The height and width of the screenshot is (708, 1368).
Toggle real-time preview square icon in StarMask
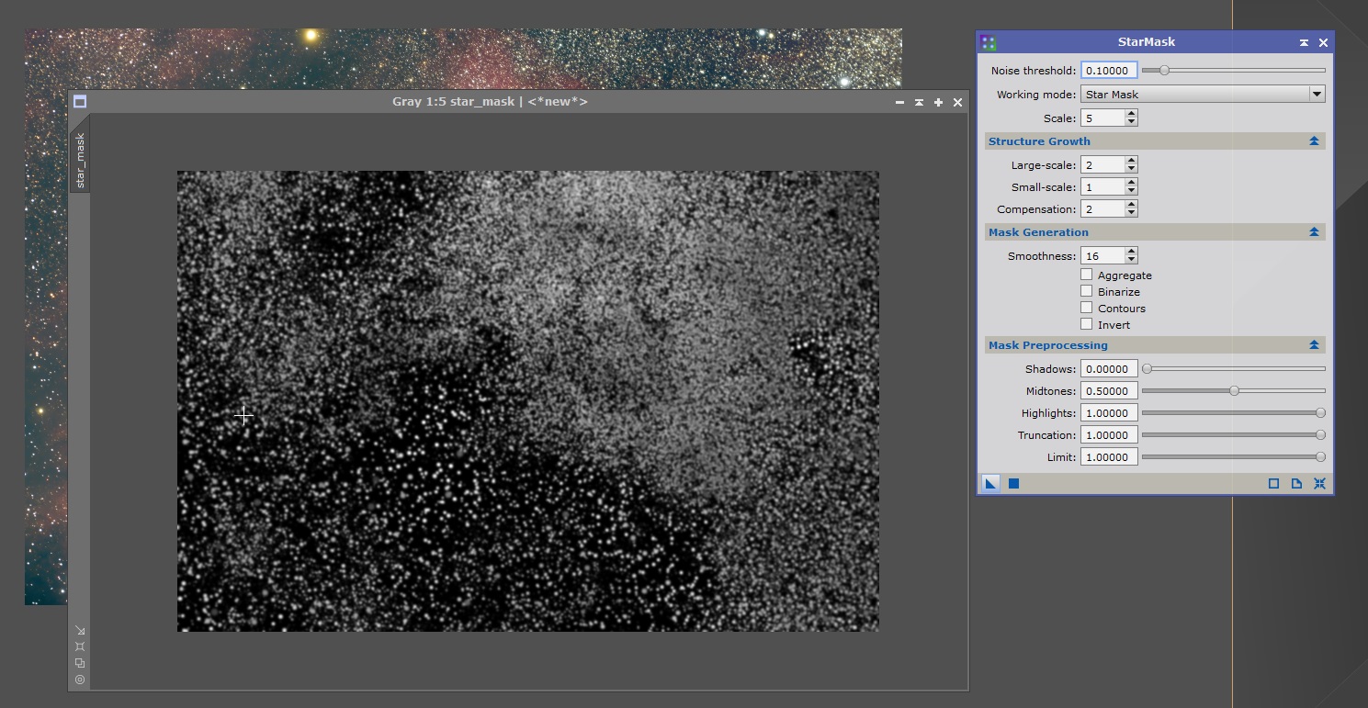1273,483
